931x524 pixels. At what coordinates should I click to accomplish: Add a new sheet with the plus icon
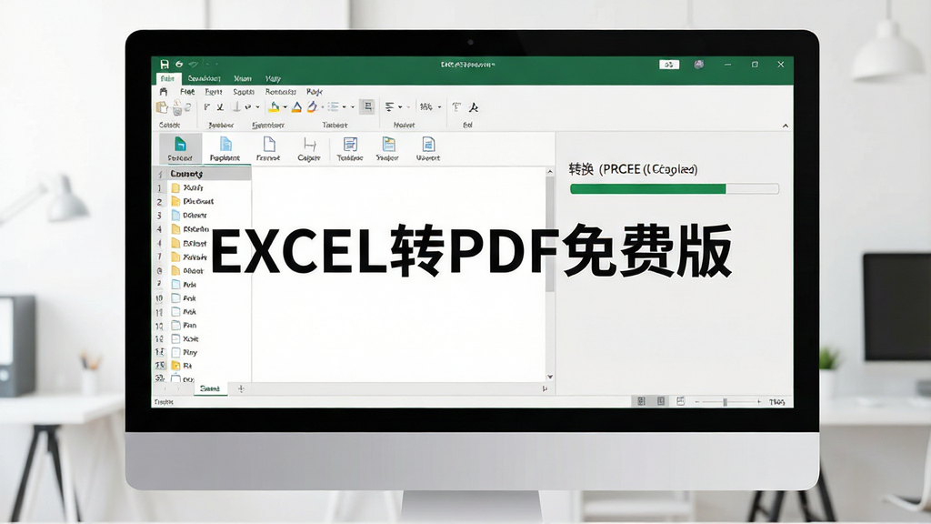[x=241, y=388]
